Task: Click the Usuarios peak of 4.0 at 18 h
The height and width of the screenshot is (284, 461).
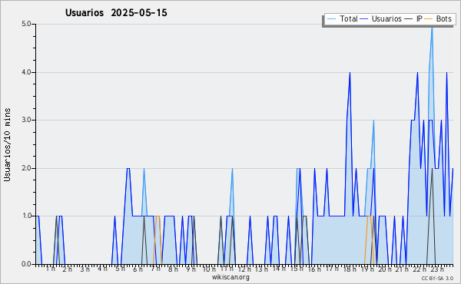Action: (x=350, y=73)
